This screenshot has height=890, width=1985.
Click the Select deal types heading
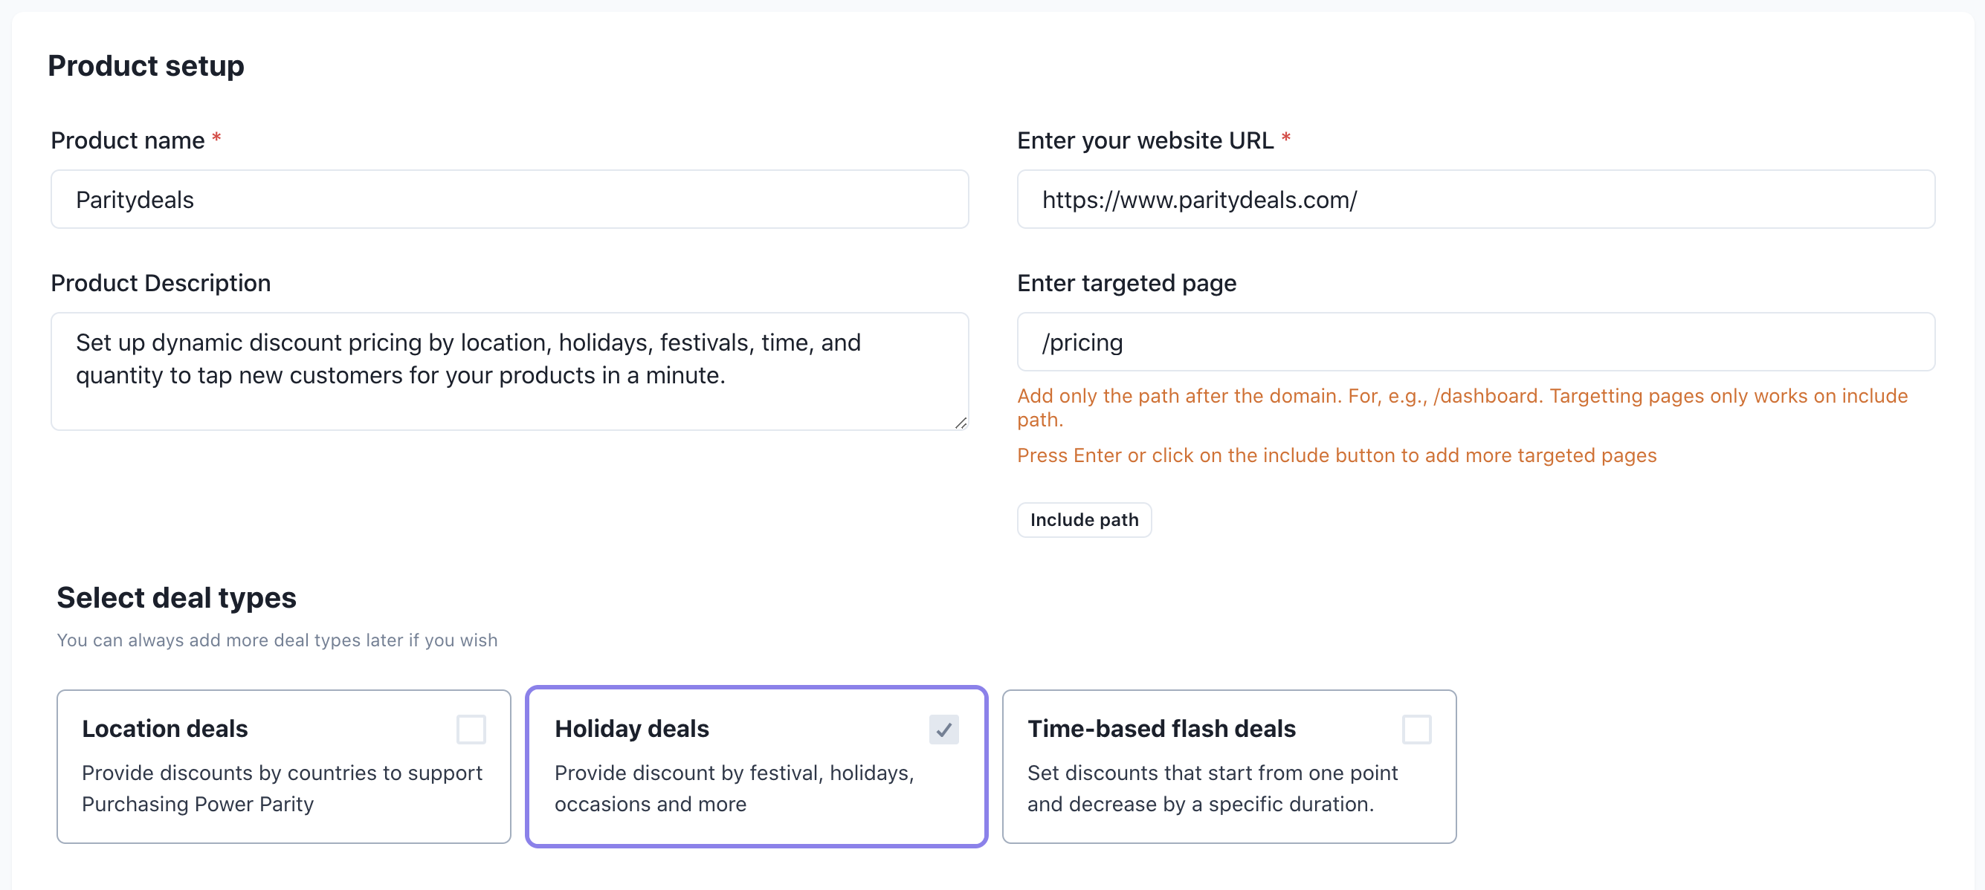pos(176,597)
